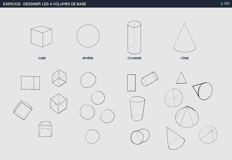The width and height of the screenshot is (232, 160).
Task: Click the upright rectangle cylinder sketch
Action: pyautogui.click(x=131, y=83)
